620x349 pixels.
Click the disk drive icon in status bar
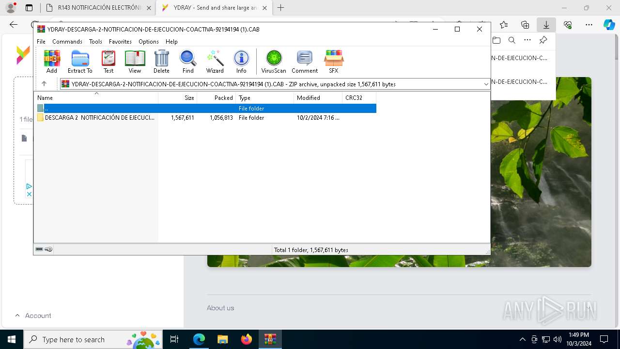39,250
